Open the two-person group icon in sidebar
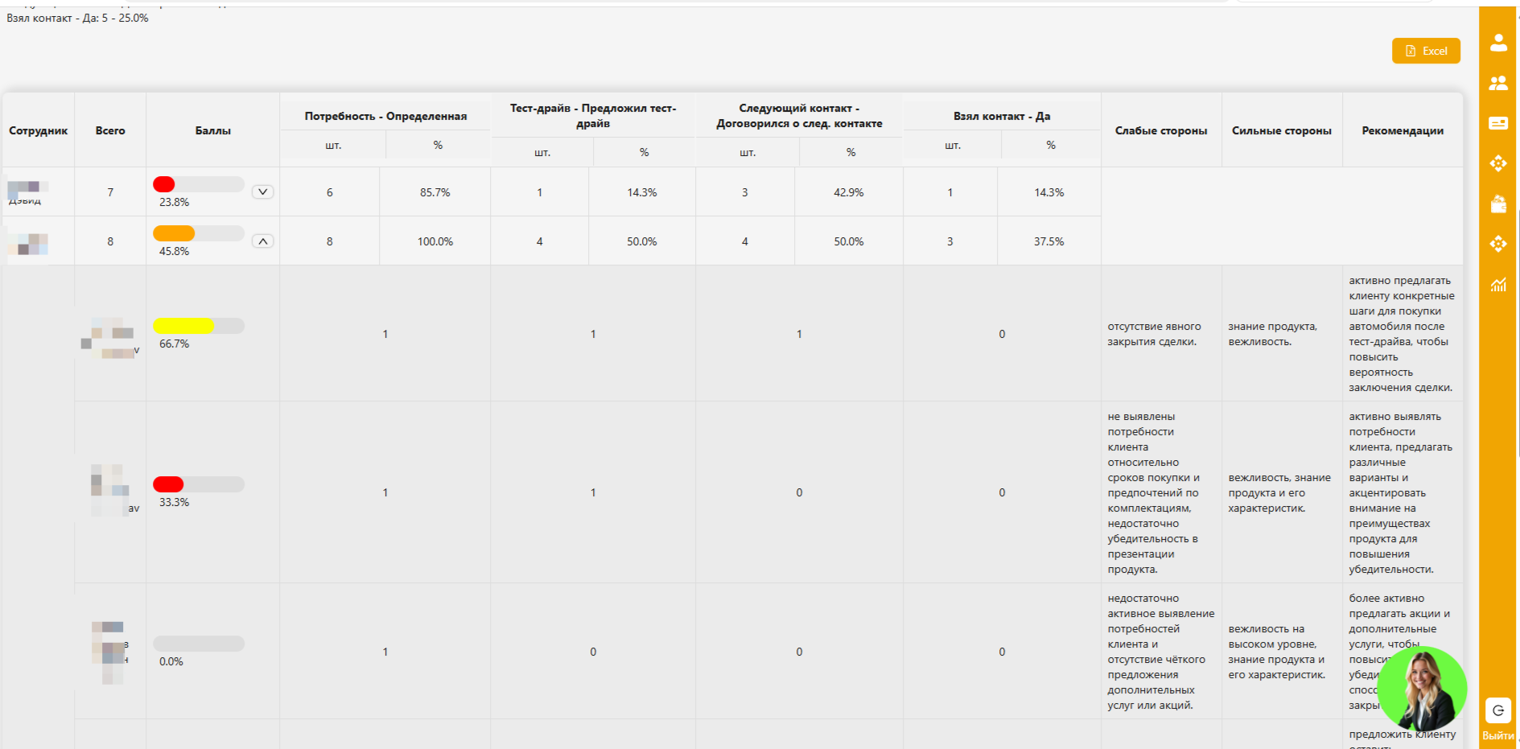Image resolution: width=1520 pixels, height=749 pixels. (1497, 83)
